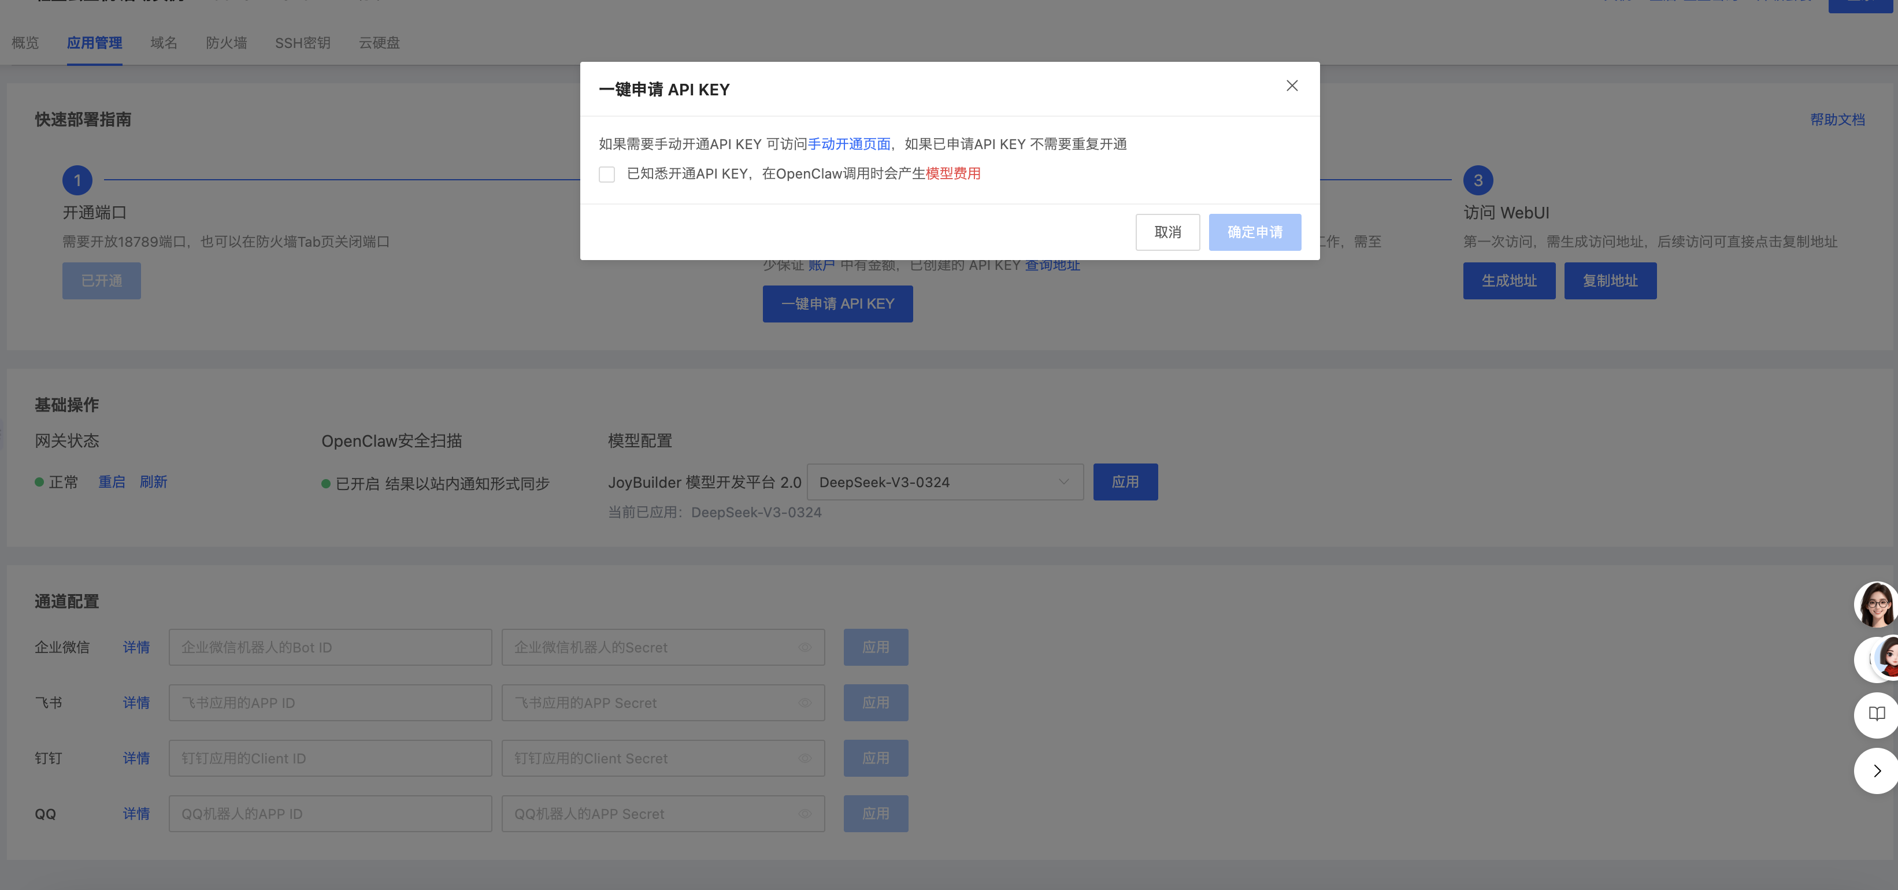Screen dimensions: 1898x890
Task: Show the 企业微信机器人的Secret with the eye icon
Action: (x=805, y=648)
